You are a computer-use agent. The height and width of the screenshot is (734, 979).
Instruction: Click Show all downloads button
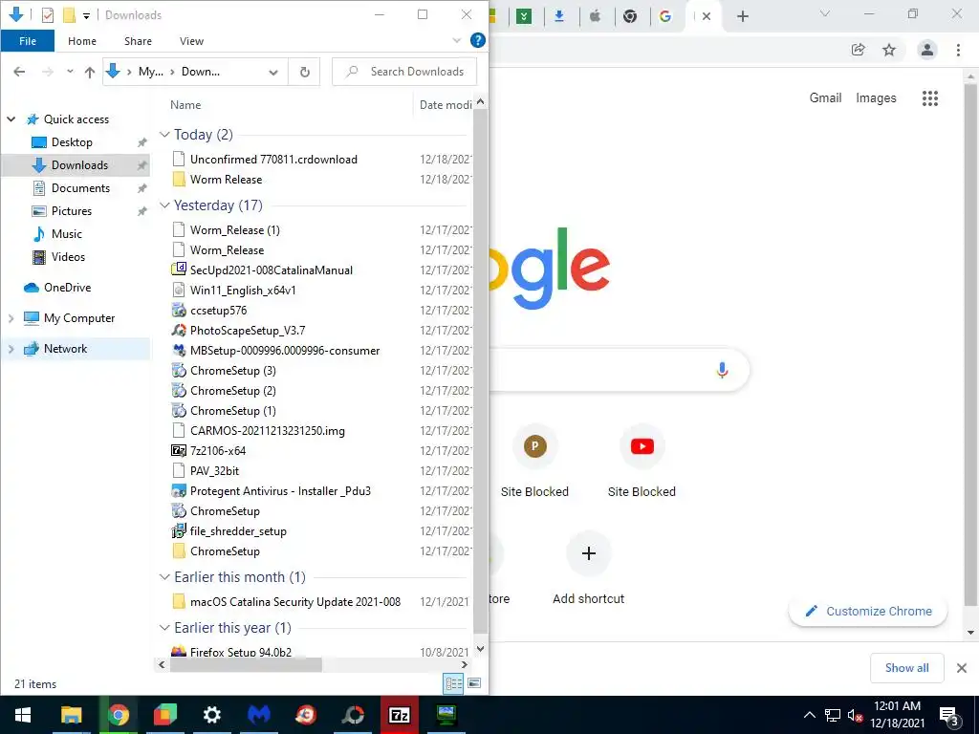tap(906, 668)
